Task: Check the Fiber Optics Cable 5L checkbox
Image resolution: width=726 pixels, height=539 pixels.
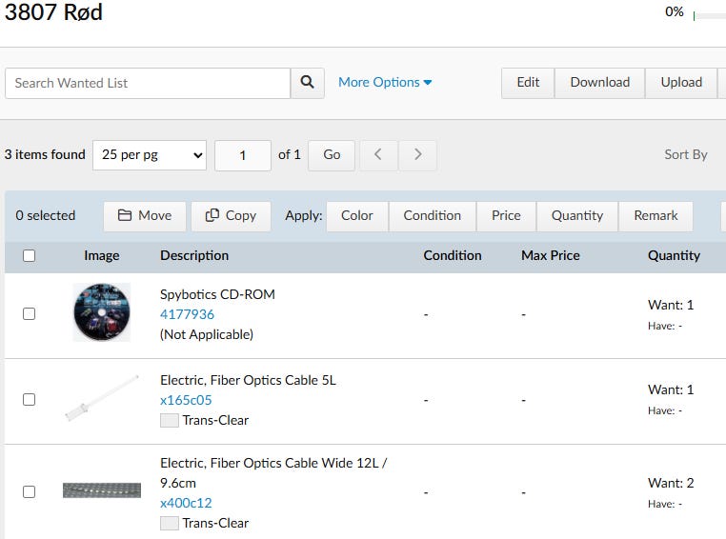Action: (x=29, y=400)
